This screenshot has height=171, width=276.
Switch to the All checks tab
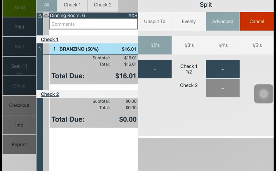pos(47,5)
